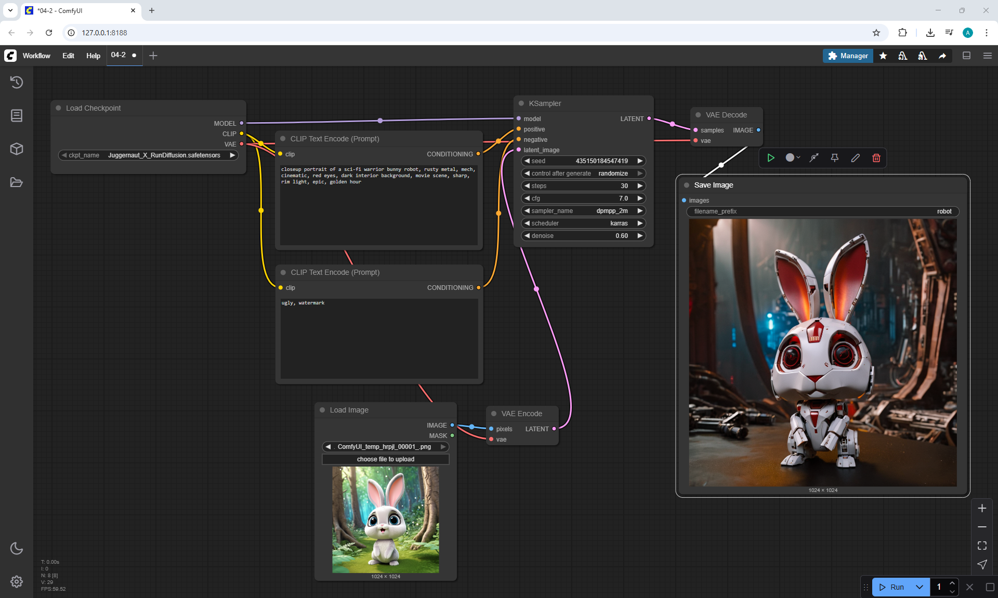Image resolution: width=998 pixels, height=598 pixels.
Task: Open the workflows folder sidebar icon
Action: coord(17,182)
